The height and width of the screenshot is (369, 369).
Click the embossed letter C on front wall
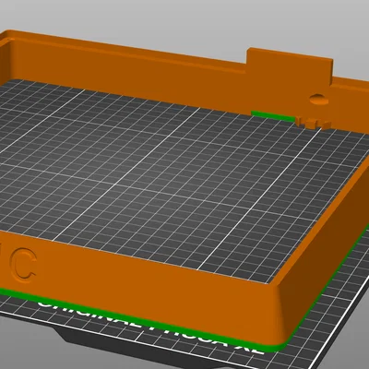pos(22,266)
